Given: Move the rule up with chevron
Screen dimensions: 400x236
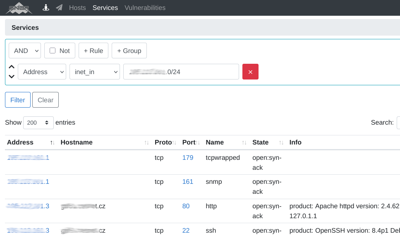Looking at the screenshot, I should [x=12, y=67].
